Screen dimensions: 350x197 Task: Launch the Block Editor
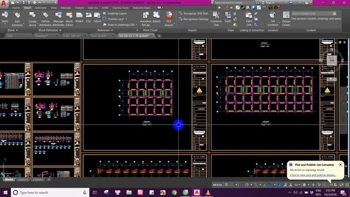pos(69,19)
